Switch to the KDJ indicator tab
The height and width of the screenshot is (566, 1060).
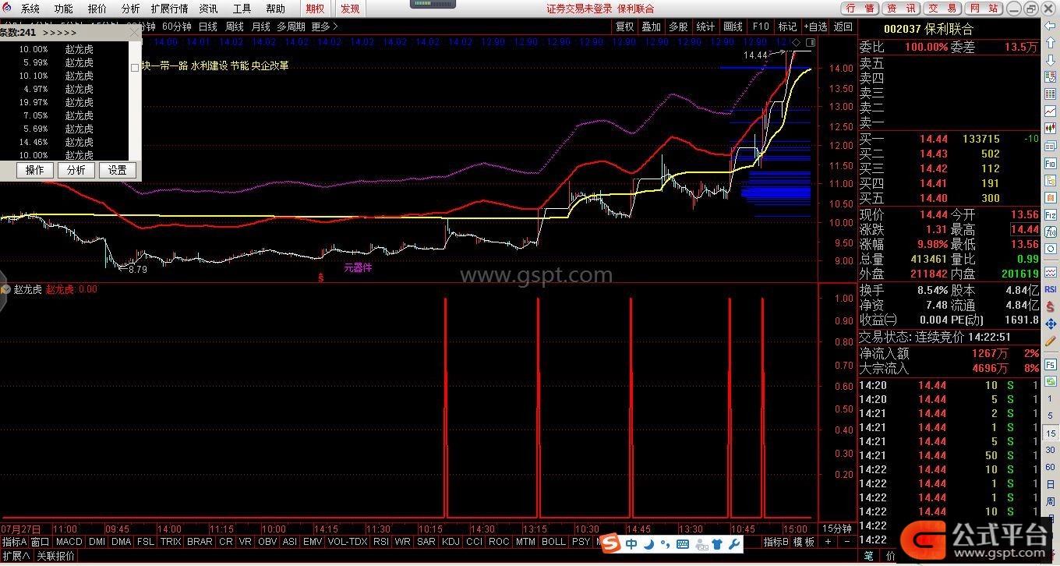tap(450, 541)
